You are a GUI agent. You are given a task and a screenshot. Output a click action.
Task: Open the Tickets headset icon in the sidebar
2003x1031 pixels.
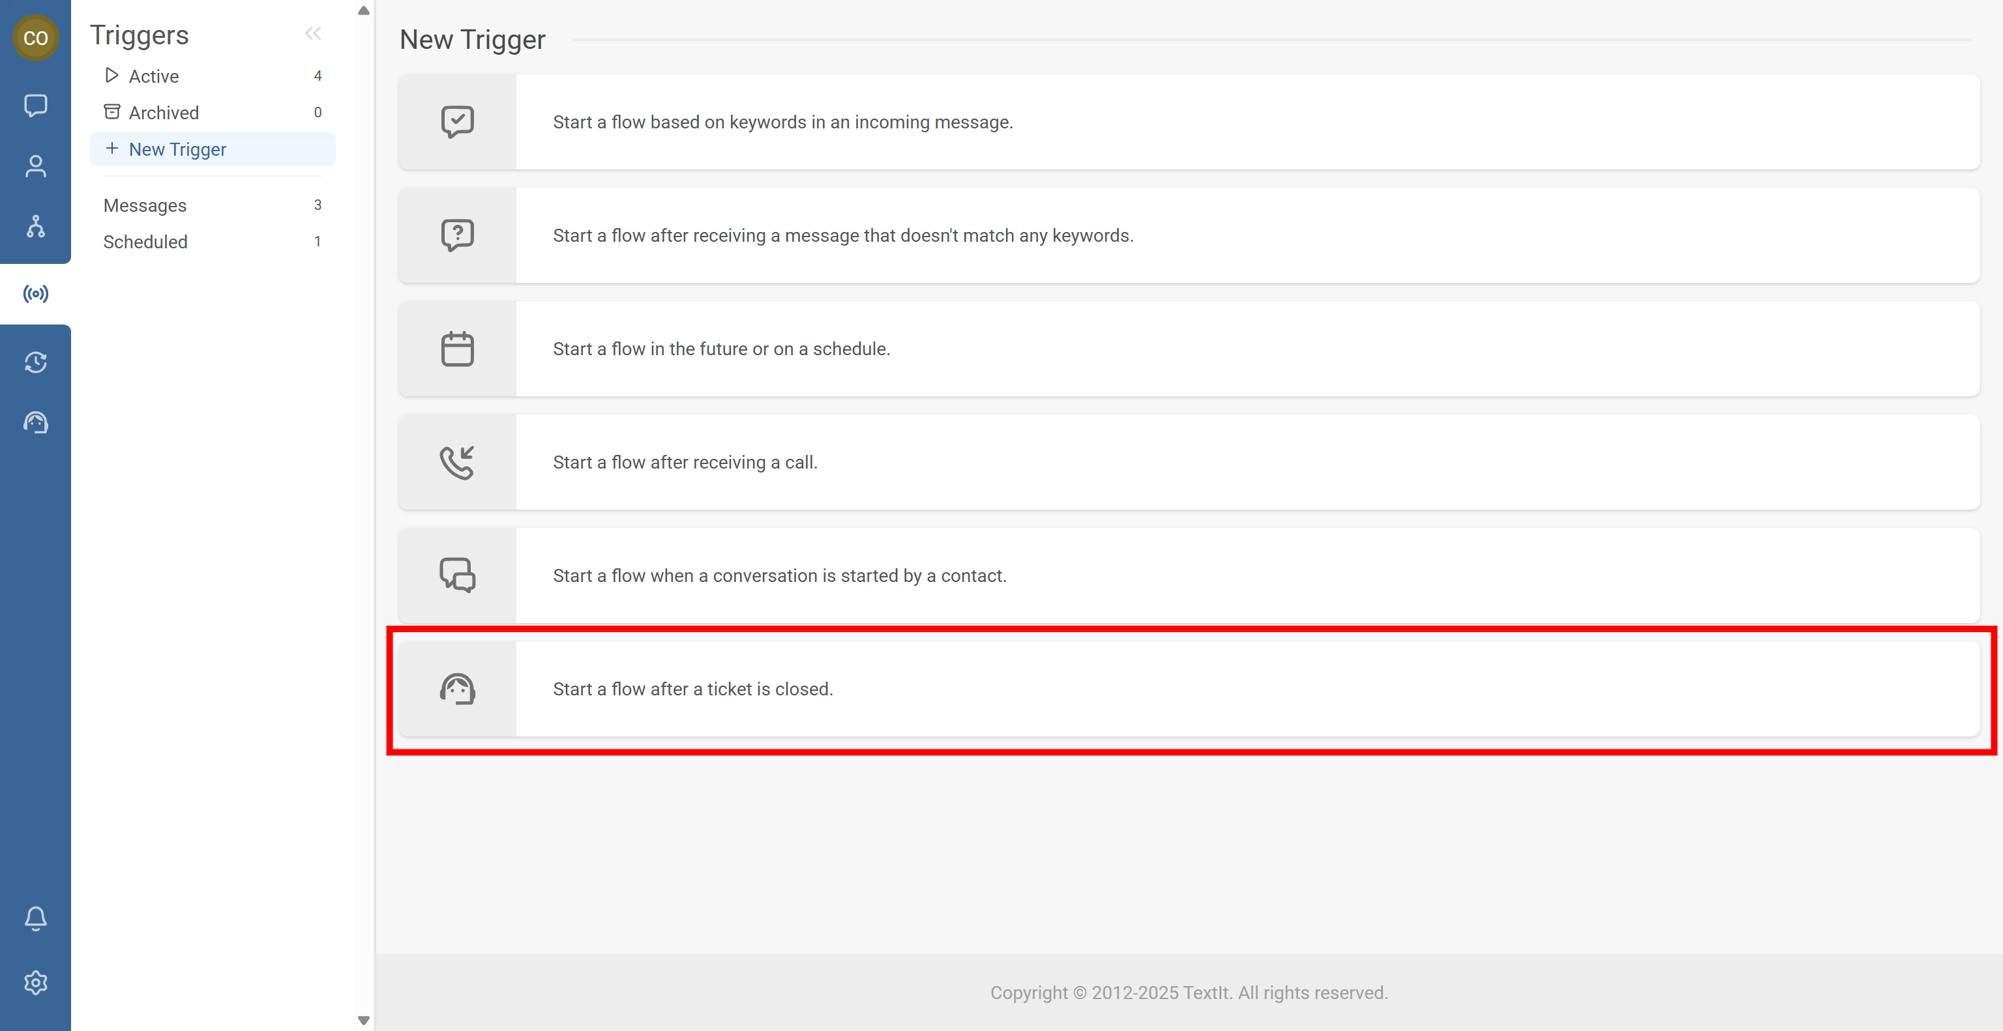coord(35,423)
